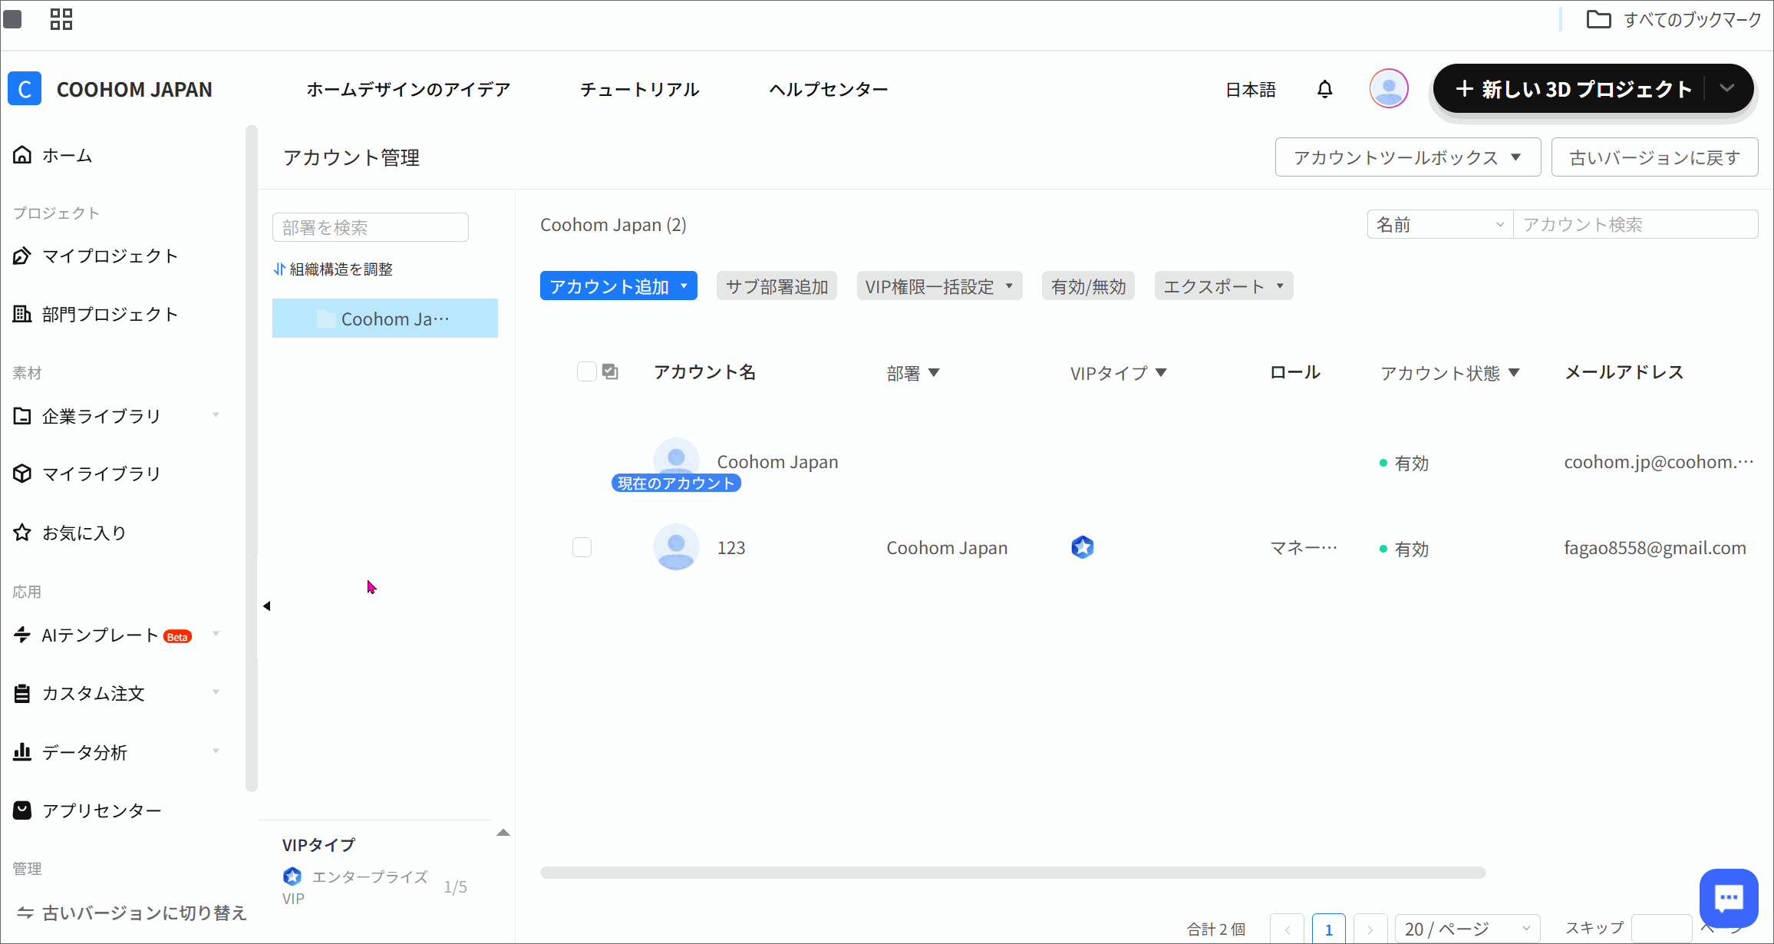Image resolution: width=1774 pixels, height=944 pixels.
Task: Select page 1 in pagination
Action: tap(1328, 929)
